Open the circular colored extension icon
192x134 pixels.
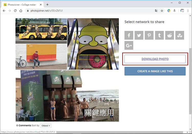169,11
